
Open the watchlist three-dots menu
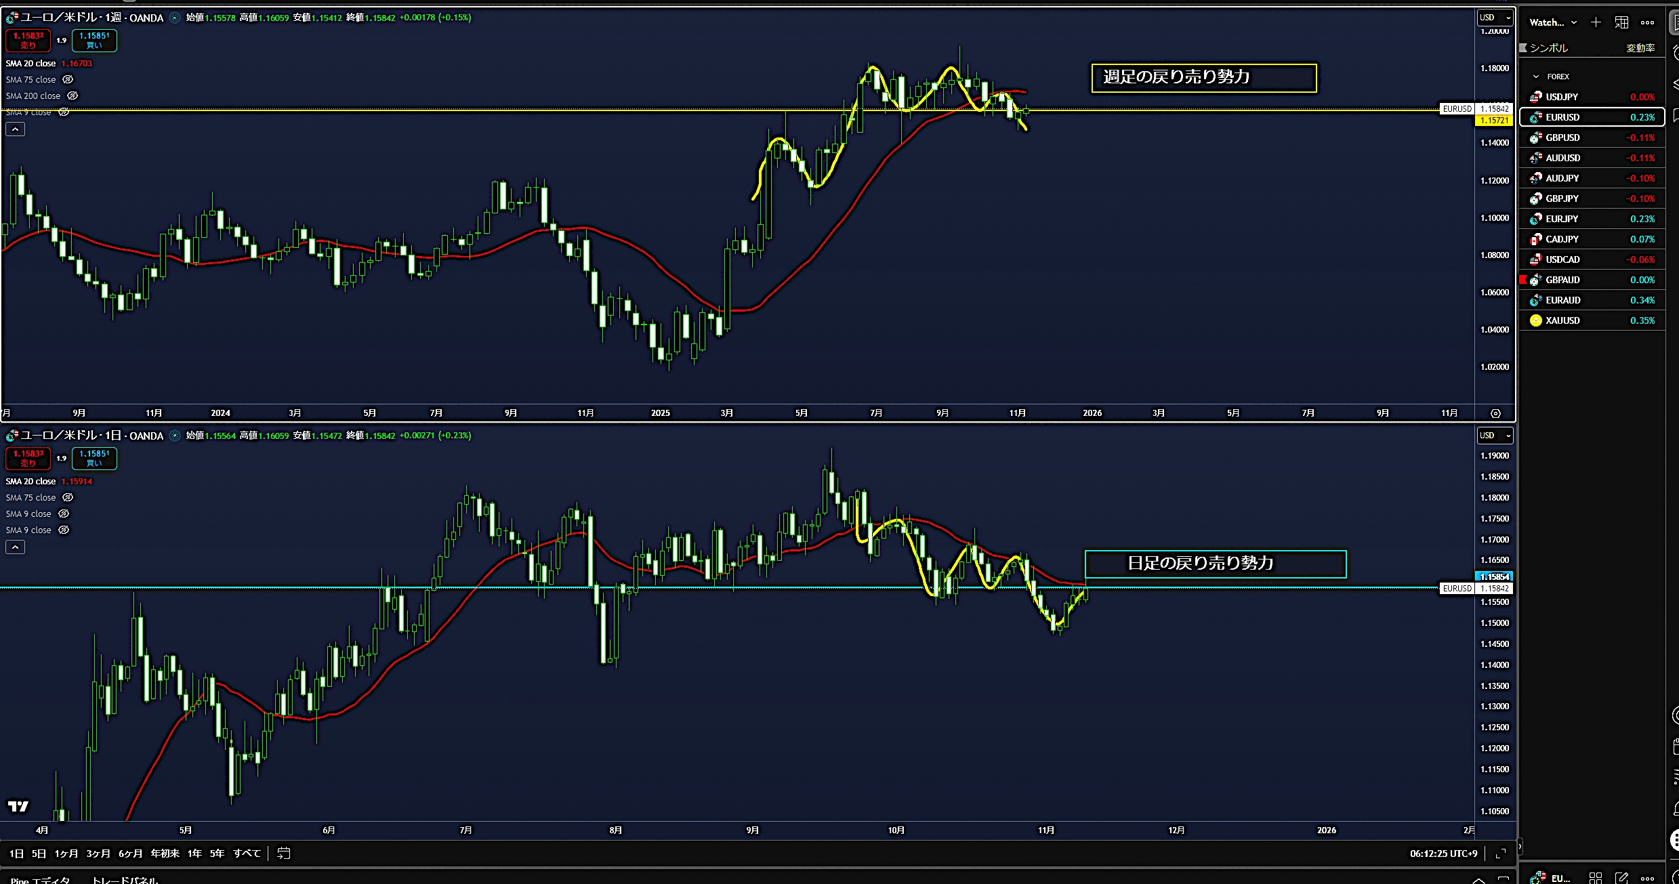pyautogui.click(x=1647, y=22)
